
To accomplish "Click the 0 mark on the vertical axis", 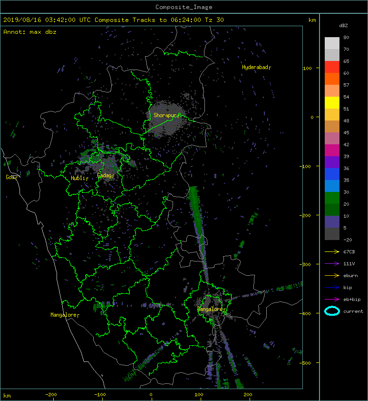I will tap(312, 117).
